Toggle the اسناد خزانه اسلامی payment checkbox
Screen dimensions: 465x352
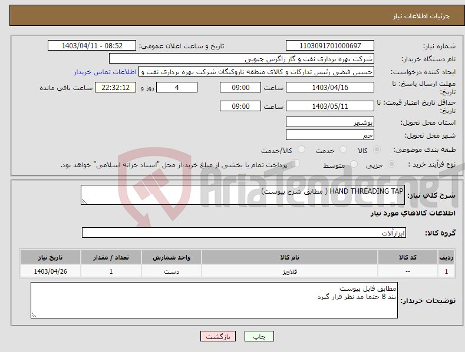pyautogui.click(x=296, y=164)
